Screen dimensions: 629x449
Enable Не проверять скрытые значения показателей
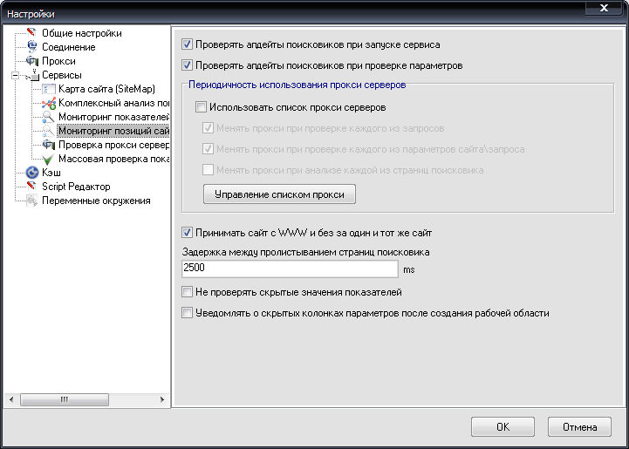pos(187,292)
